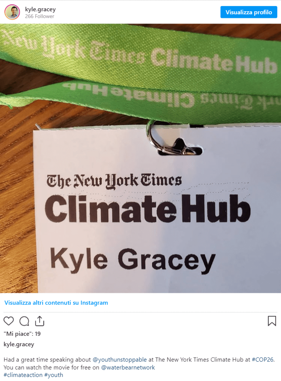
Task: Click the 266 Follower text
Action: (40, 16)
